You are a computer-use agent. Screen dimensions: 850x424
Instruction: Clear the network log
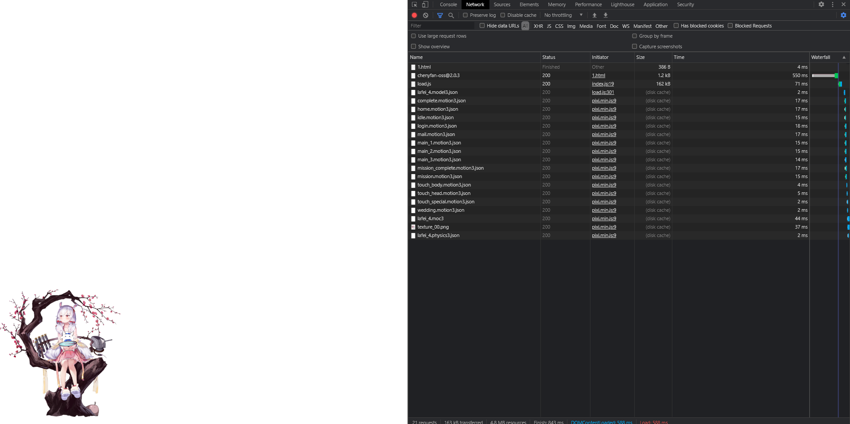[426, 15]
